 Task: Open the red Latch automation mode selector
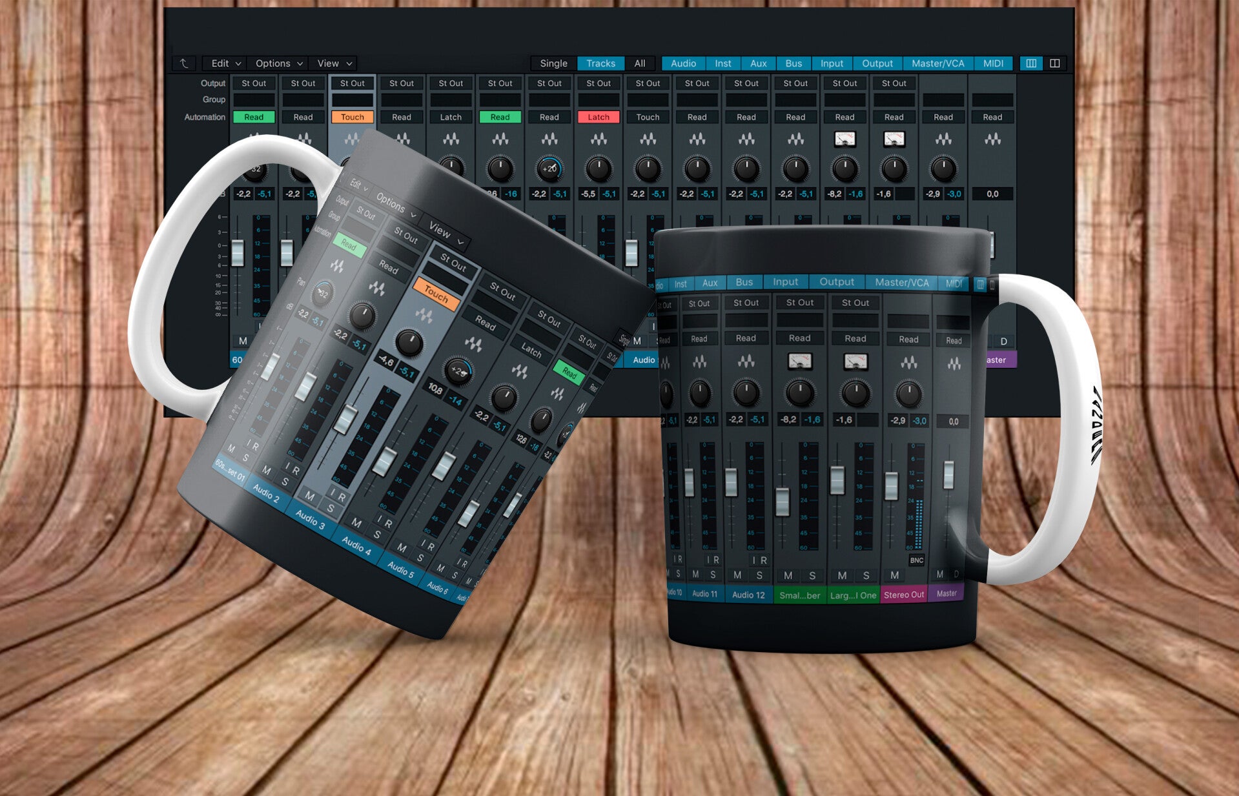(599, 117)
